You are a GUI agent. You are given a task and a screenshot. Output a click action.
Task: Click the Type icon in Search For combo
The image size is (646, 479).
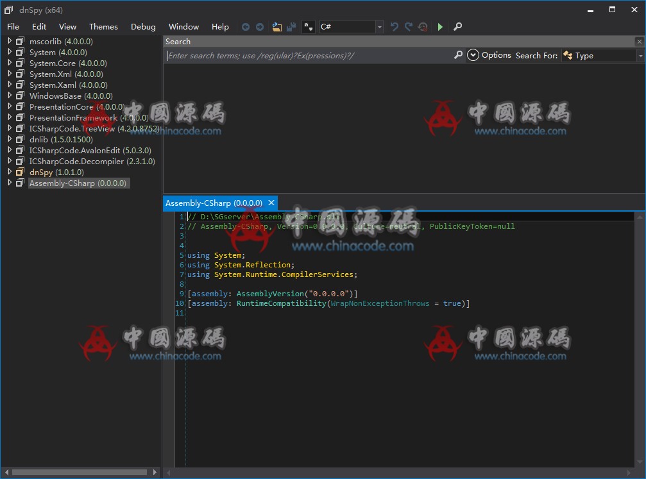(568, 55)
